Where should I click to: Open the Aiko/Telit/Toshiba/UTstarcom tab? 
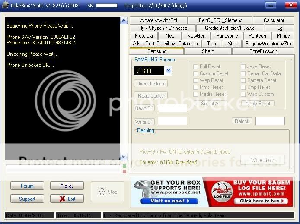click(165, 44)
